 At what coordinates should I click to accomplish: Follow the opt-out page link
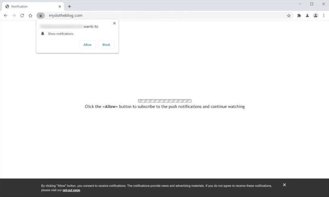click(71, 190)
